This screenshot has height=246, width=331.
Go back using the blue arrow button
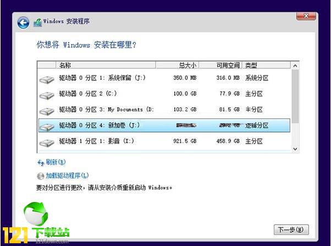[23, 23]
